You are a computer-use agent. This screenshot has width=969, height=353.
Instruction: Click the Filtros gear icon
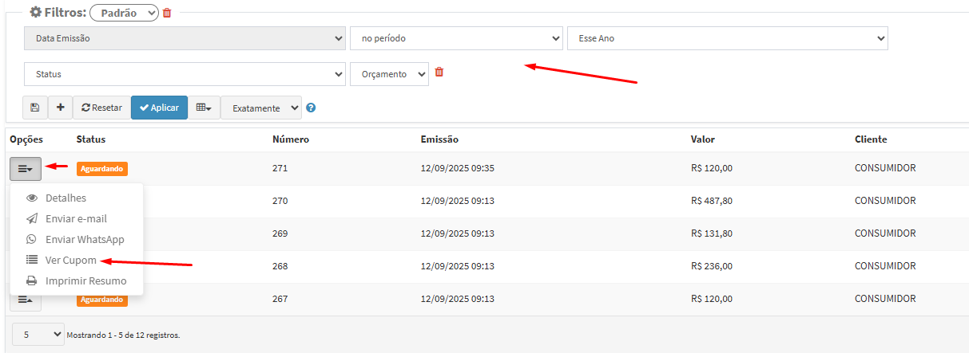click(35, 13)
